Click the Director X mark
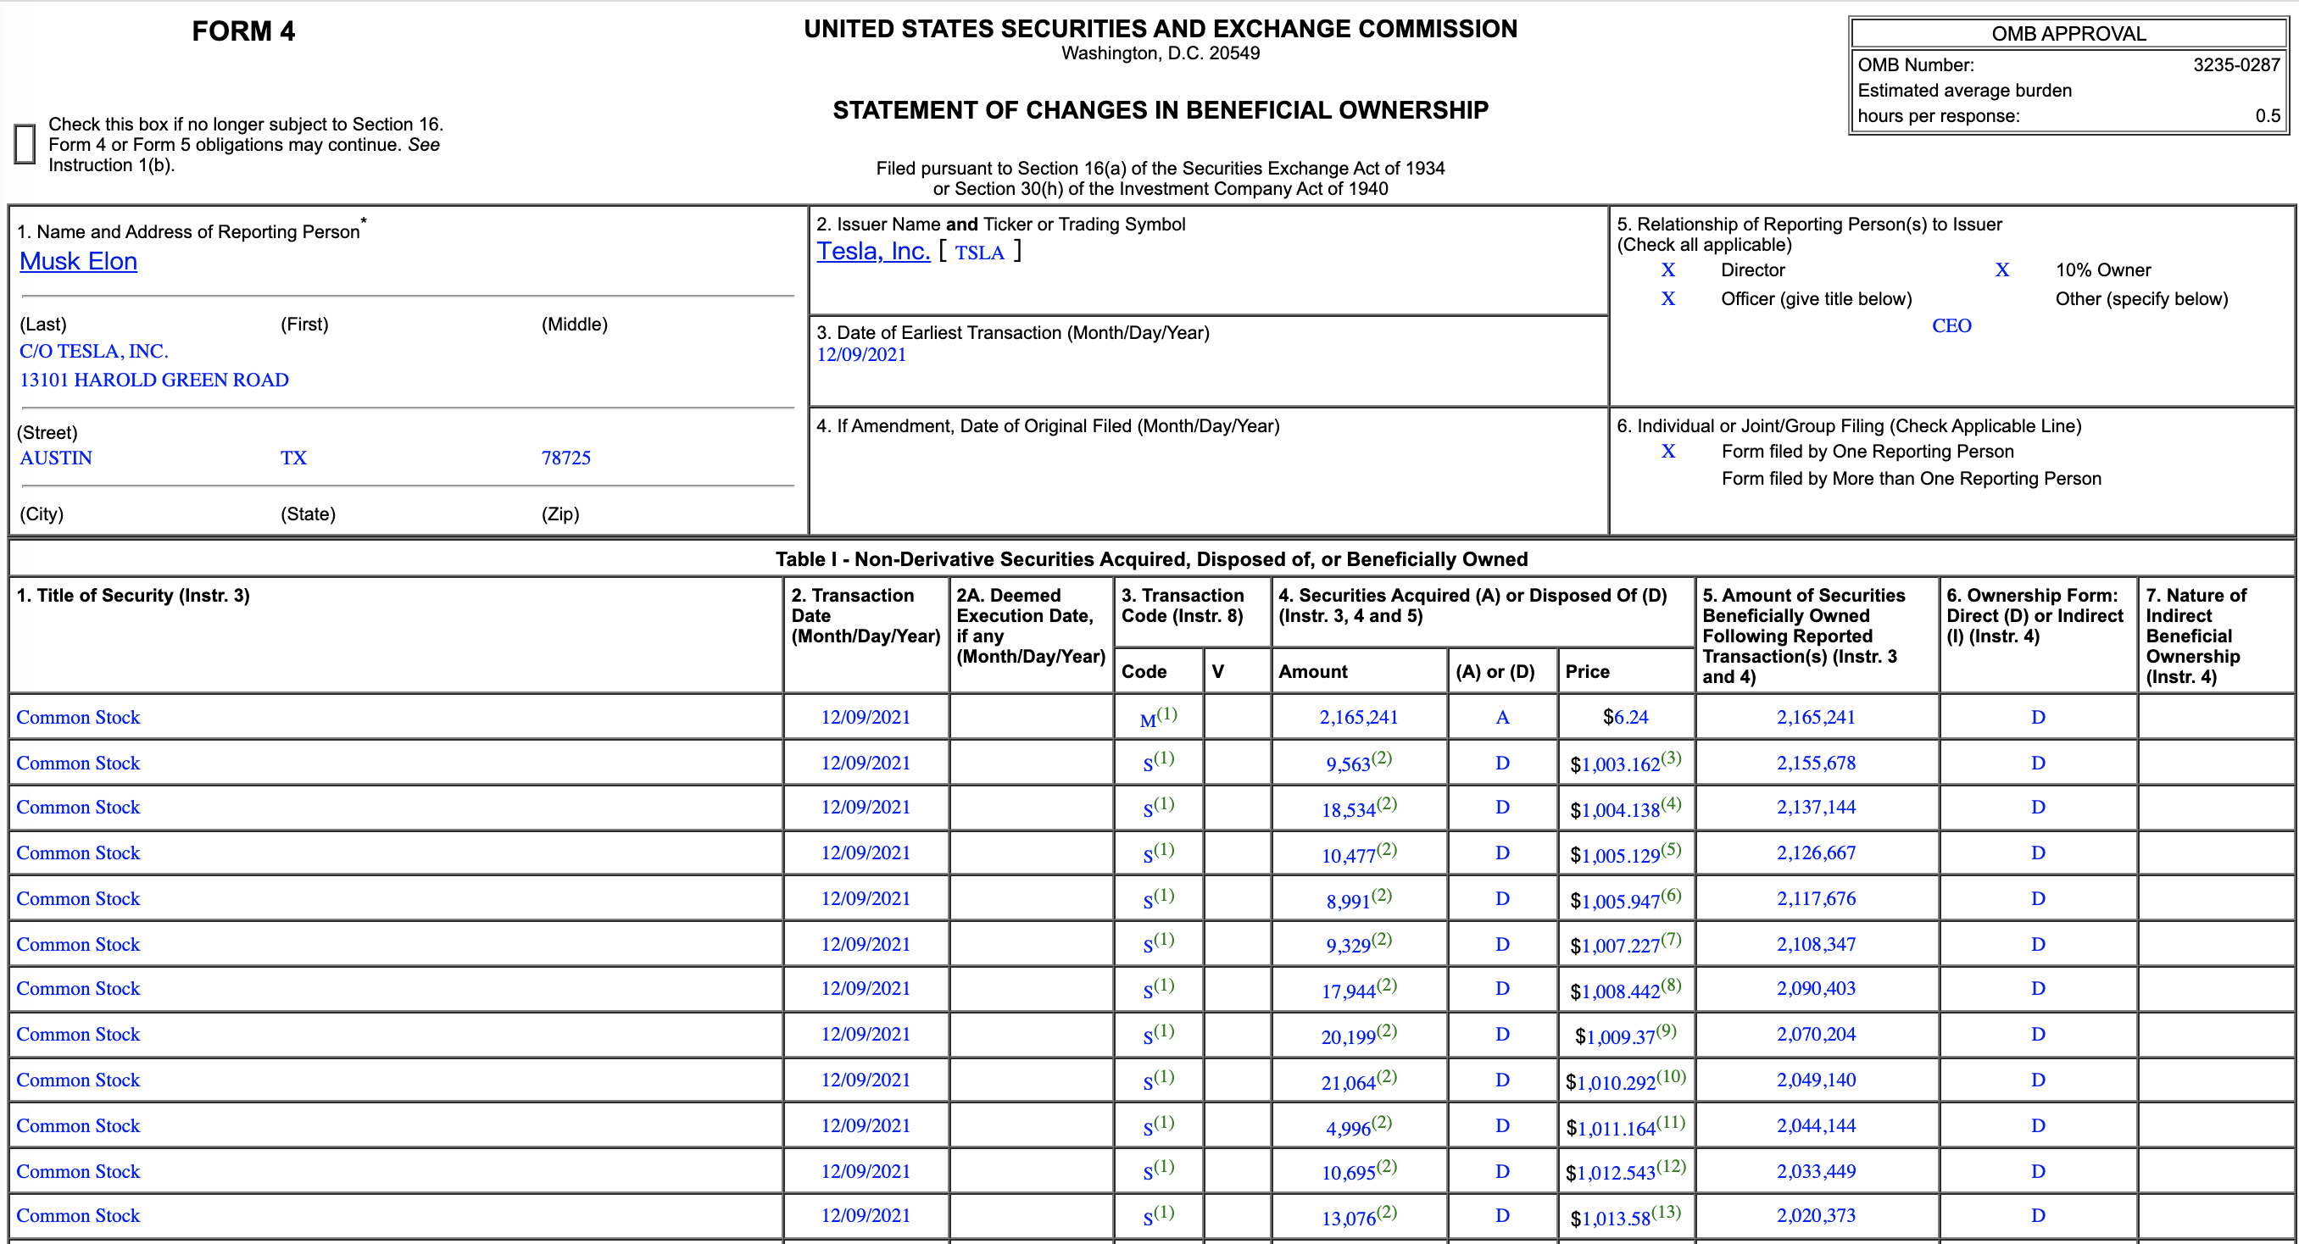Image resolution: width=2299 pixels, height=1244 pixels. point(1667,269)
